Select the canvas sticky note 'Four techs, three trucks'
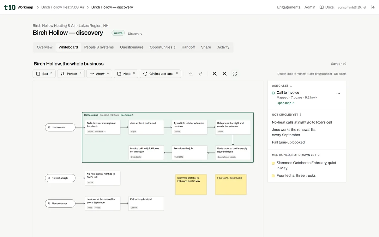The height and width of the screenshot is (237, 379). [231, 185]
